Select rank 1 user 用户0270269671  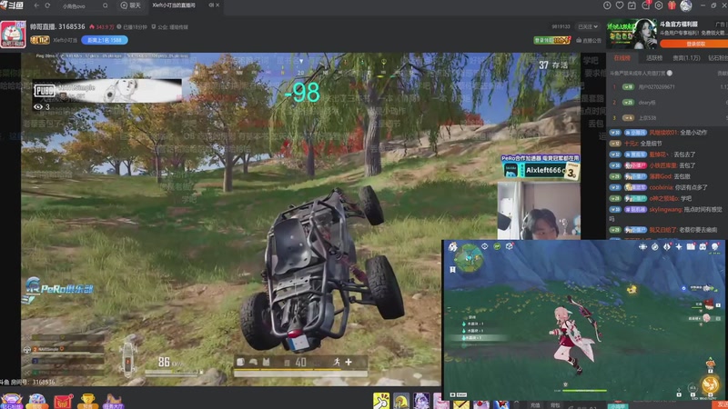pos(656,86)
